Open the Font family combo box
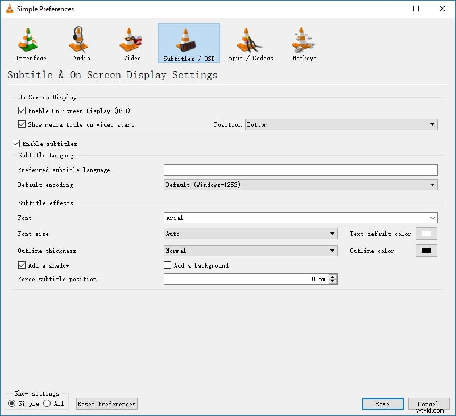Image resolution: width=456 pixels, height=416 pixels. pyautogui.click(x=300, y=218)
